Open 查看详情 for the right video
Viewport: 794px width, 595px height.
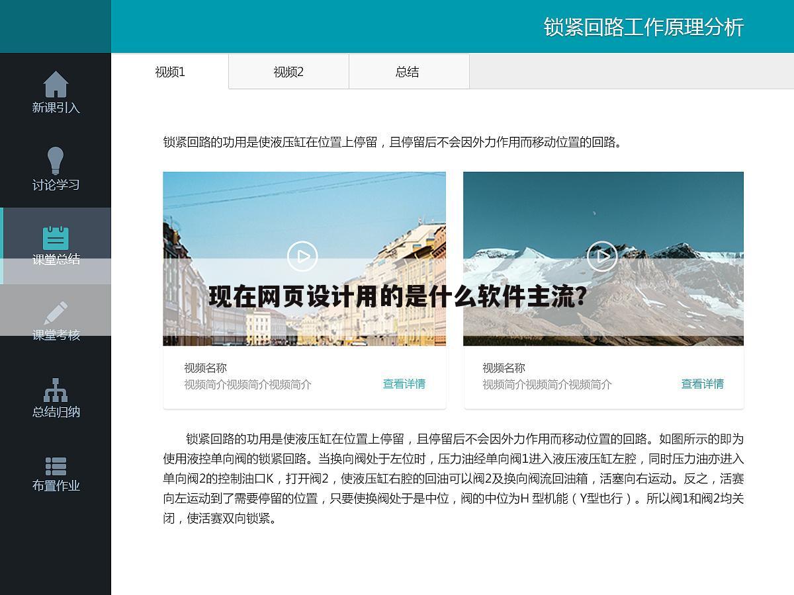[x=703, y=383]
